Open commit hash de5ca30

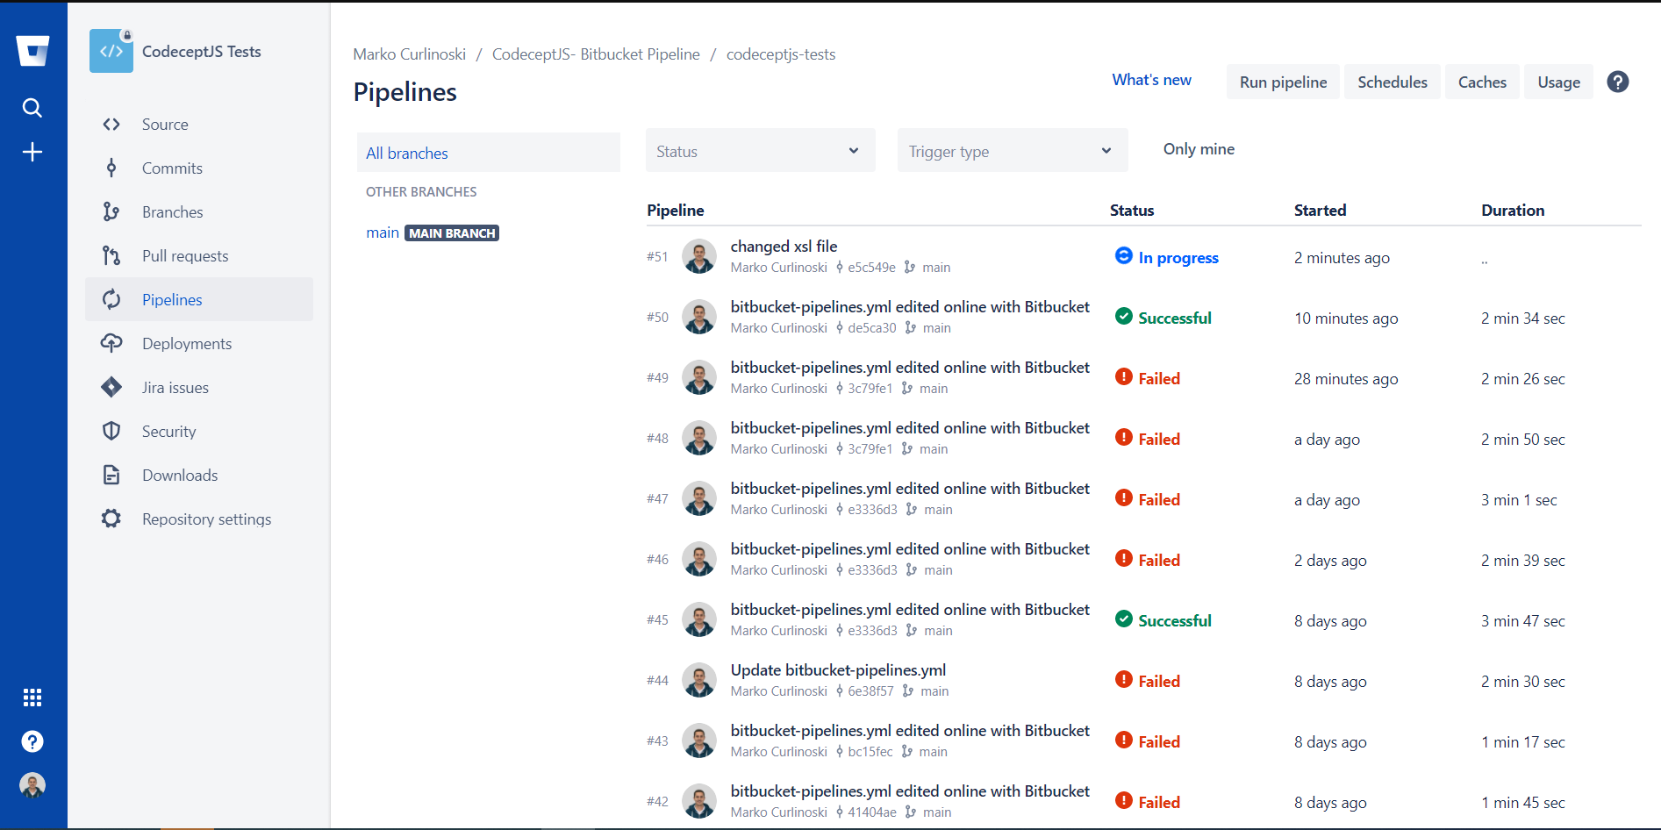(x=872, y=328)
